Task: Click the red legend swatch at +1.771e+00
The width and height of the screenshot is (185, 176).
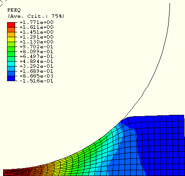Action: [11, 25]
